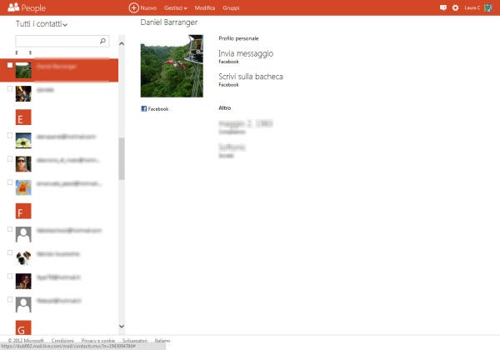Click the contact list scrollbar thumb
The image size is (500, 350).
(x=122, y=158)
